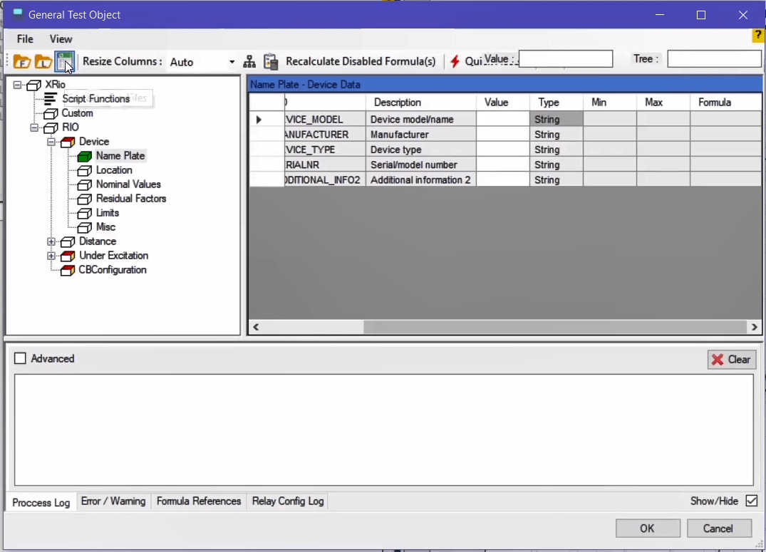Select the CBConfiguration block in the tree
766x552 pixels.
[112, 270]
